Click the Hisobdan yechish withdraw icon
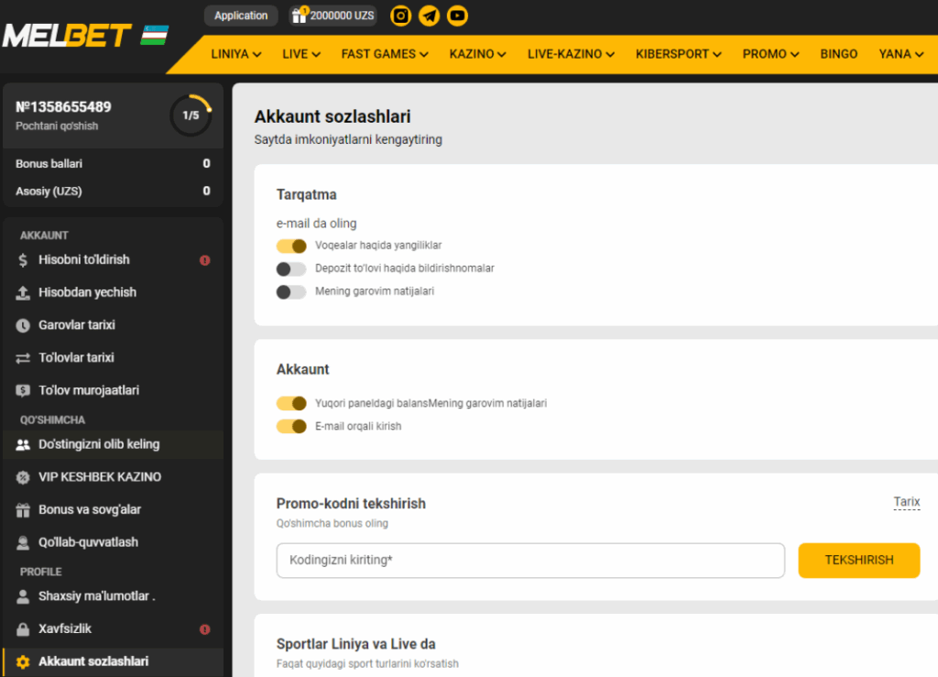The image size is (938, 677). tap(23, 293)
